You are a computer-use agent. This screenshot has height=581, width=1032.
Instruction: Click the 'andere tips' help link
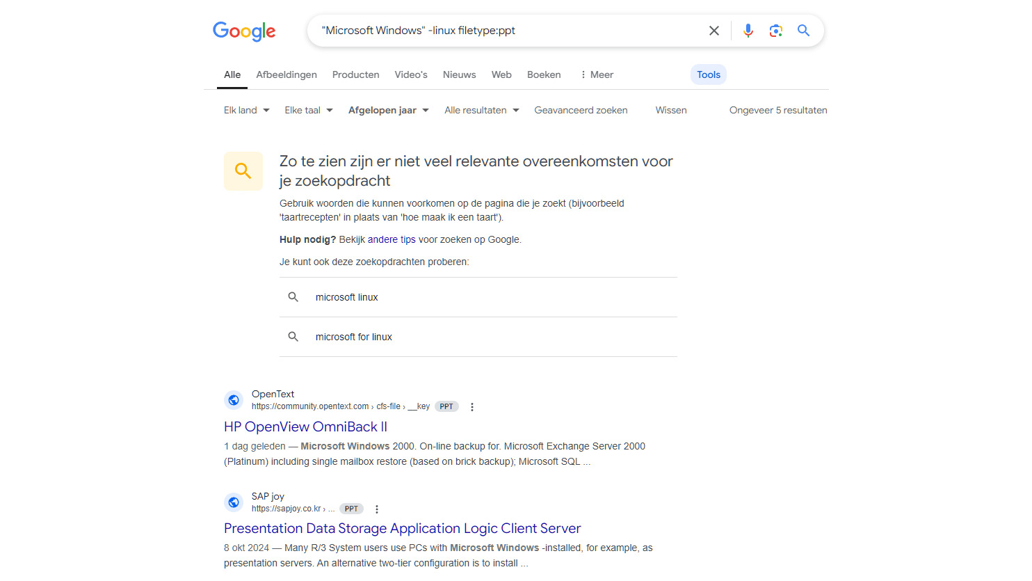click(x=392, y=239)
